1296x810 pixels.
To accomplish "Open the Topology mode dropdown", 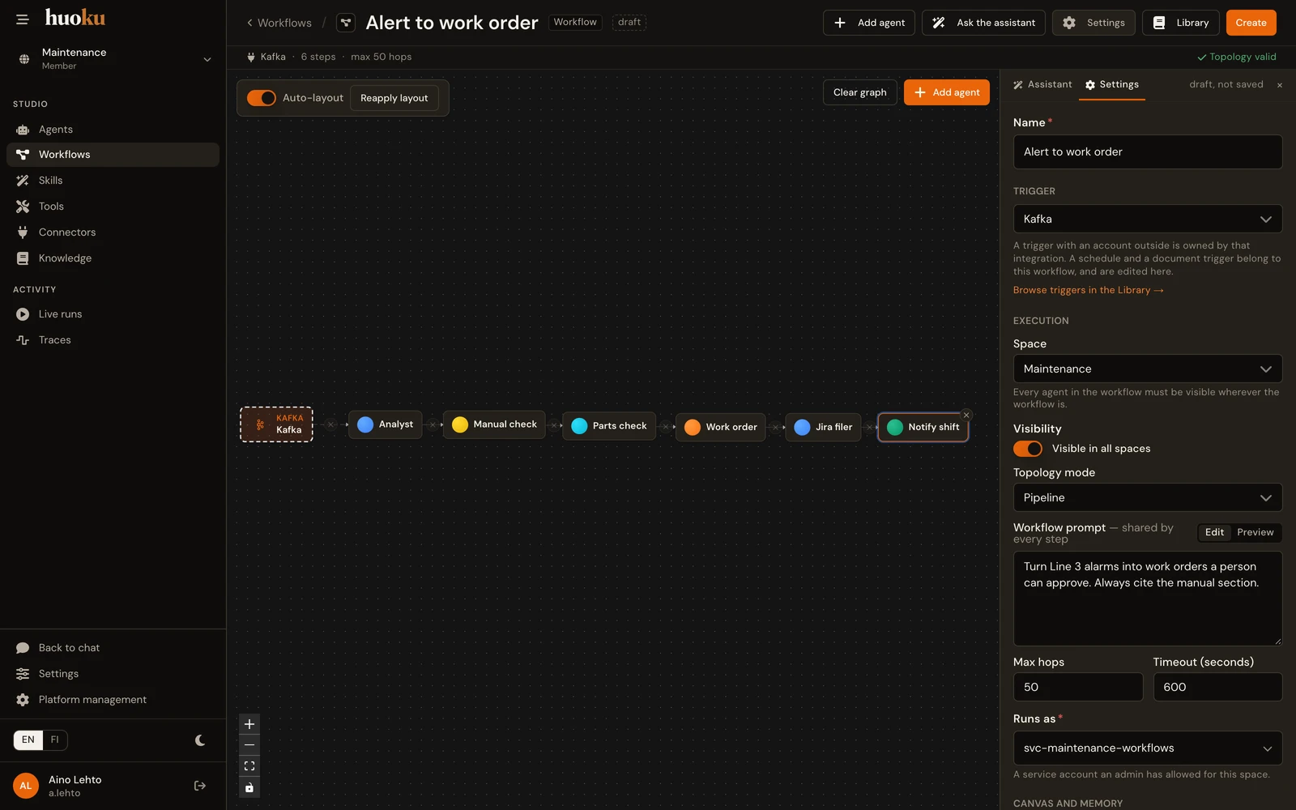I will pos(1148,498).
